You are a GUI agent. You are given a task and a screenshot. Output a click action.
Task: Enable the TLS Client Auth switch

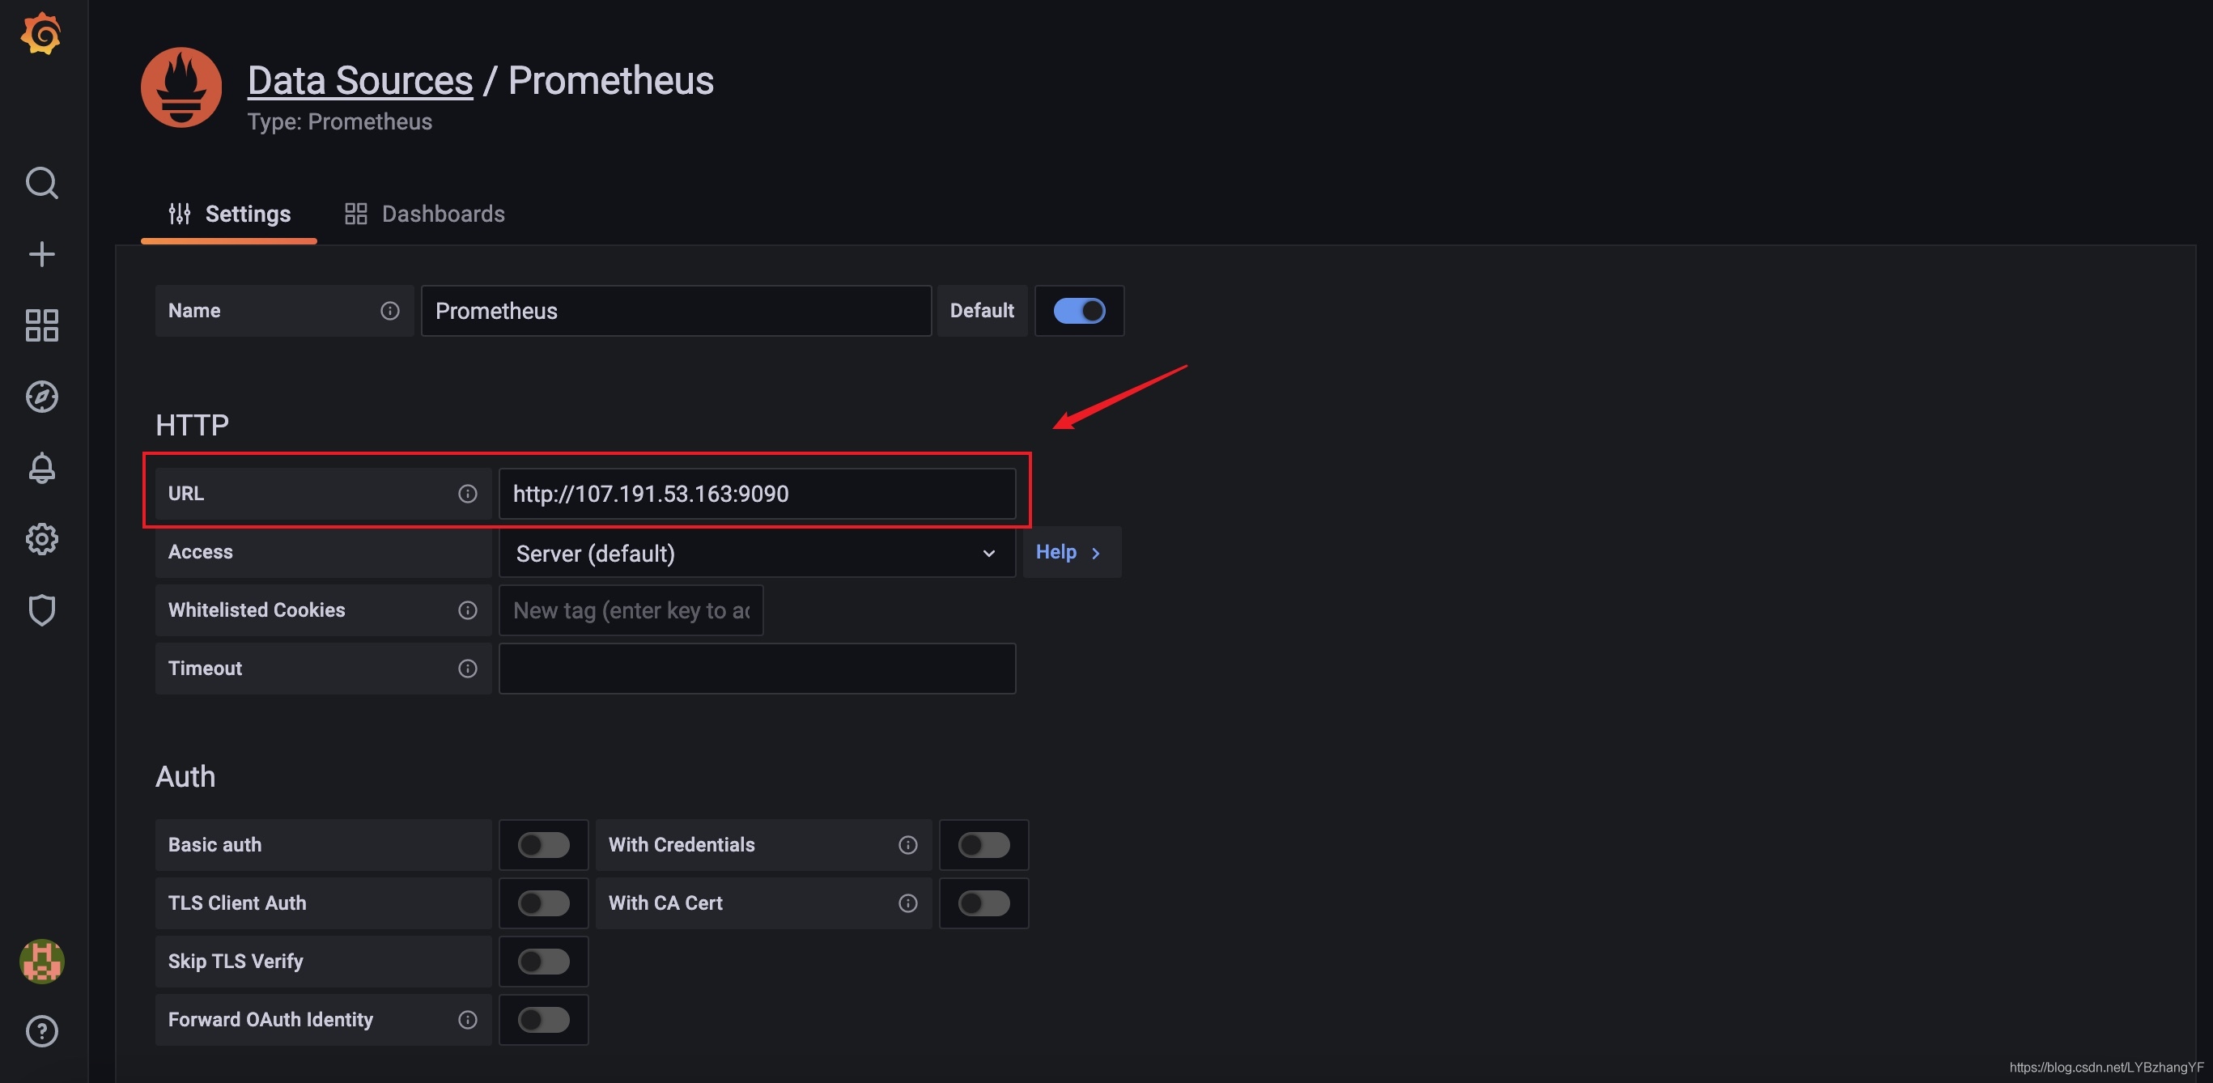544,903
